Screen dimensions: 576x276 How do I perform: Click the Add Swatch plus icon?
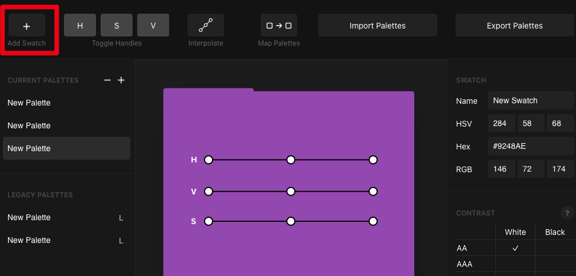click(x=27, y=26)
